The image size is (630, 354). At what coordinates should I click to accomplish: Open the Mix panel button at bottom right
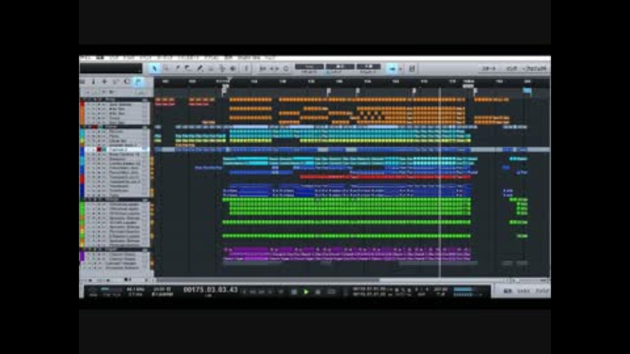tap(523, 291)
